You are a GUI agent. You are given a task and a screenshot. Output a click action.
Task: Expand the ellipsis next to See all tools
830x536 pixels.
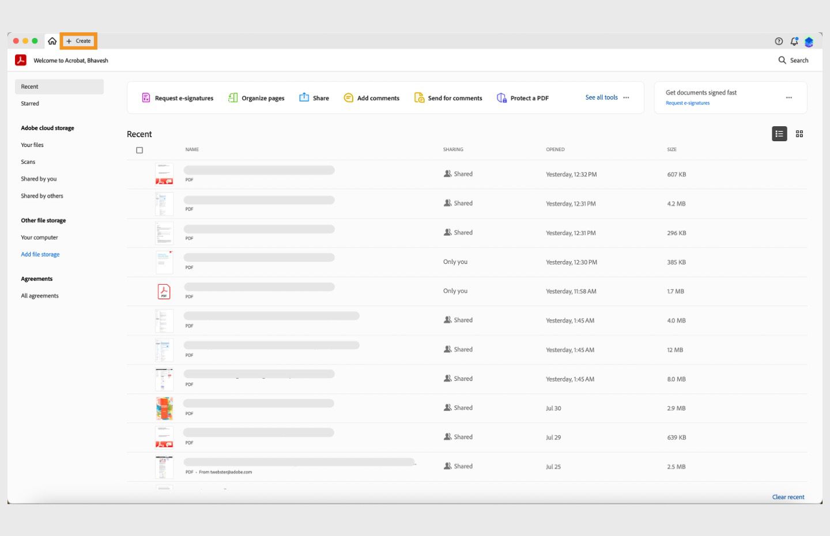627,97
